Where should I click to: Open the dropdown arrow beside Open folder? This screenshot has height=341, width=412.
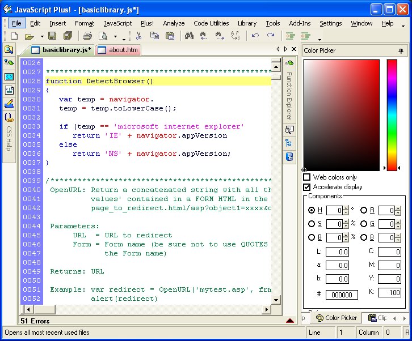pos(42,36)
